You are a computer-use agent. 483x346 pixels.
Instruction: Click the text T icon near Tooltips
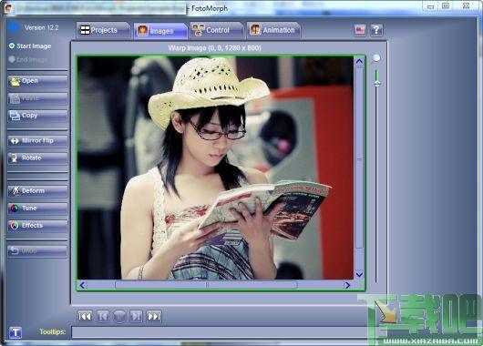[15, 332]
